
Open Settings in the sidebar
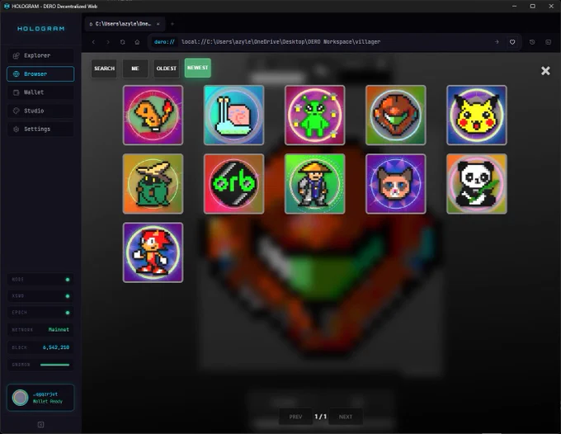coord(40,129)
